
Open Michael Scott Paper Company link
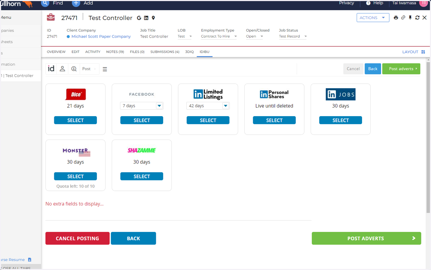coord(101,37)
